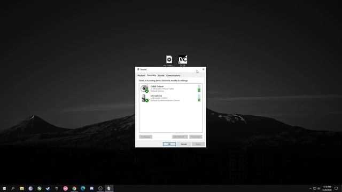Click the Sound dialog speaker title icon
Image resolution: width=342 pixels, height=192 pixels.
coord(138,69)
